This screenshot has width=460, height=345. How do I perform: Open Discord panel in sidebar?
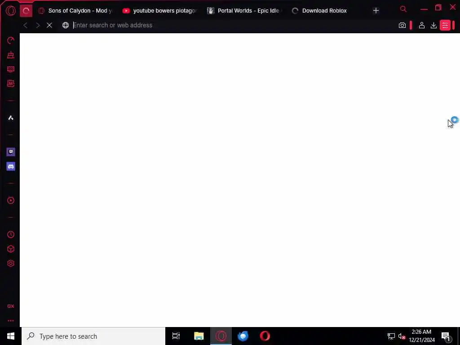11,166
